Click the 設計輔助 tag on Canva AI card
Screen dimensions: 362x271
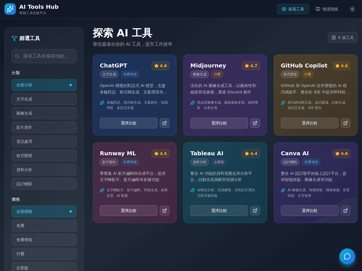(x=290, y=162)
